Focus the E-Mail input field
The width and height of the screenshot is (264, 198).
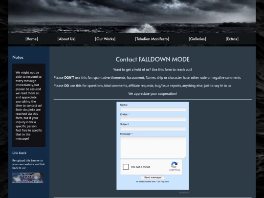[153, 119]
